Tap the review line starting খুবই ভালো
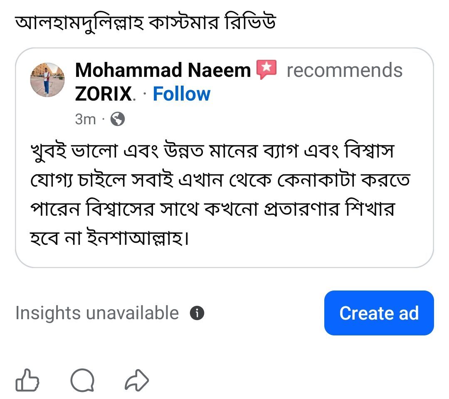The width and height of the screenshot is (449, 399). pos(212,151)
